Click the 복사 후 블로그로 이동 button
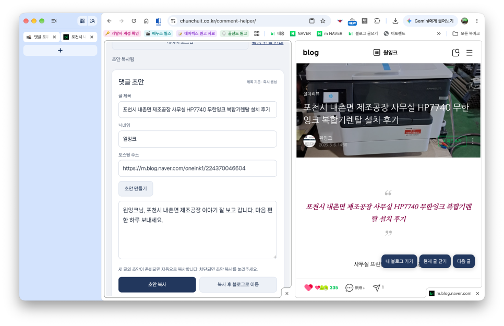This screenshot has width=504, height=326. [x=238, y=284]
